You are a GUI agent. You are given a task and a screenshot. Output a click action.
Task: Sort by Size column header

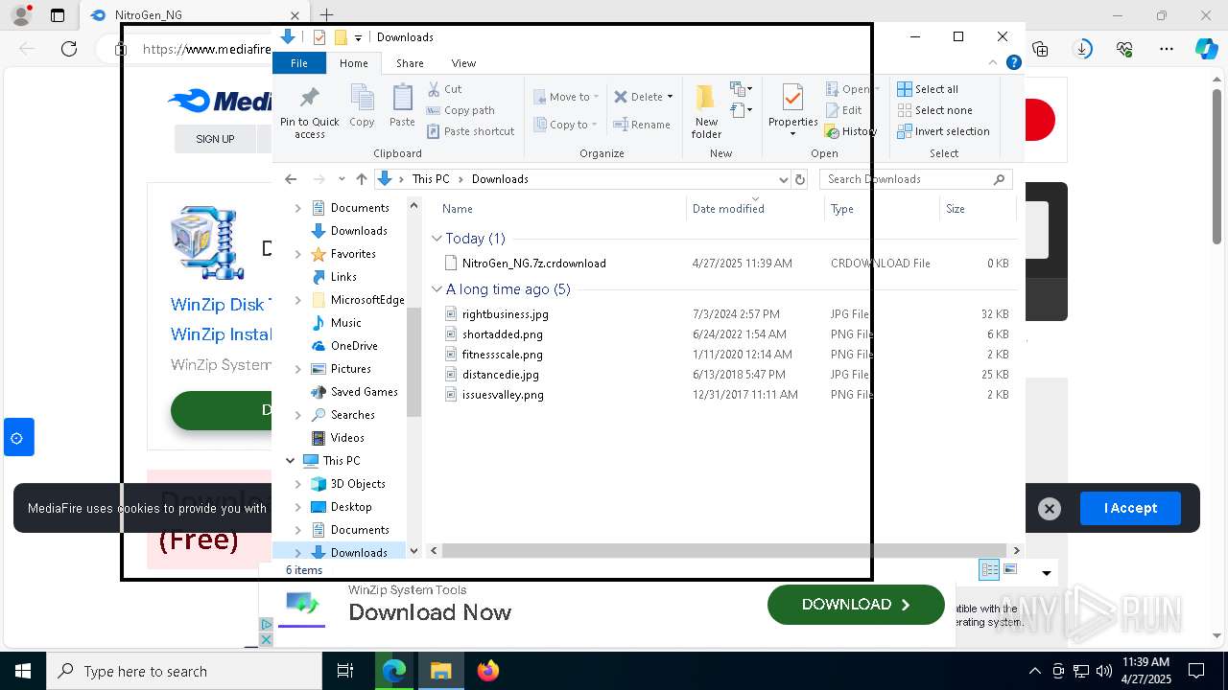[x=978, y=209]
